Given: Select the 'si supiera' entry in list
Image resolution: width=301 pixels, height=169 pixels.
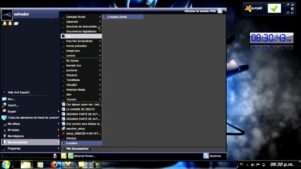Looking at the screenshot, I should point(81,143).
